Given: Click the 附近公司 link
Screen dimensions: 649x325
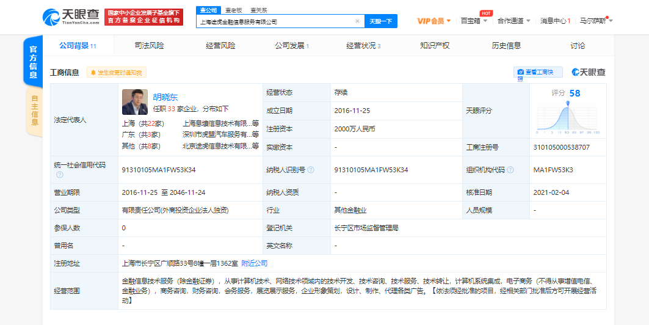Looking at the screenshot, I should [255, 263].
